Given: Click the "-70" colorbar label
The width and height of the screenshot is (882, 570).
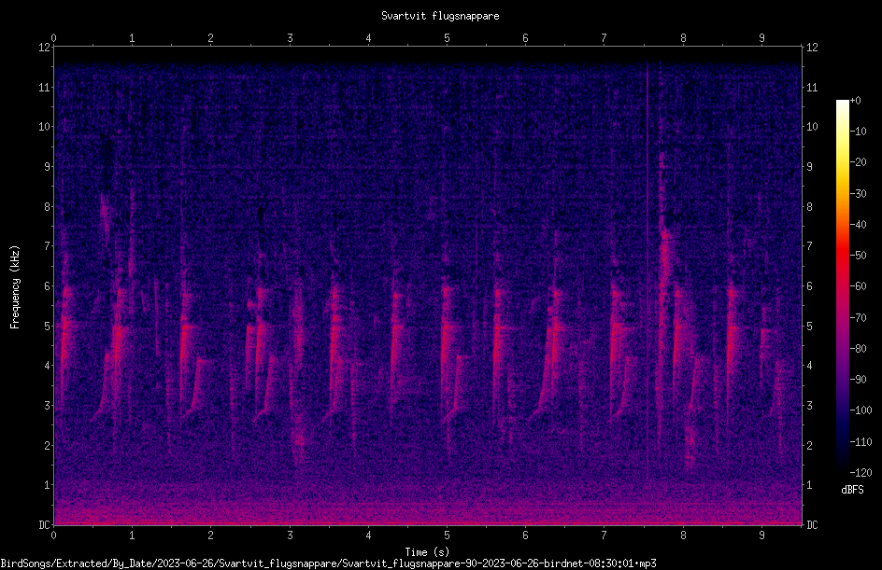Looking at the screenshot, I should tap(858, 318).
